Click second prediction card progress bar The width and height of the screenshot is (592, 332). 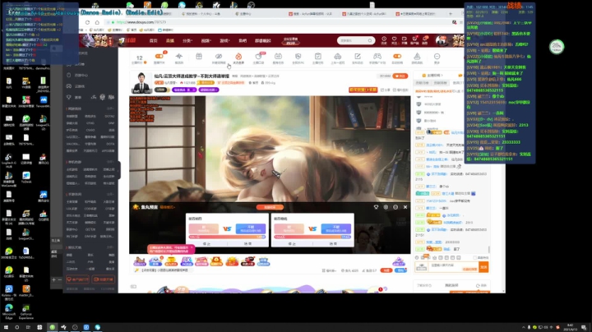(312, 237)
